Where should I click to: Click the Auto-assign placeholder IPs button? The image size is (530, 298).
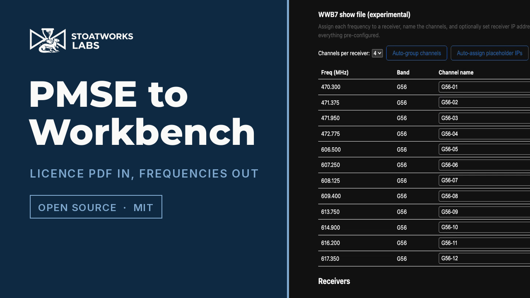tap(489, 53)
